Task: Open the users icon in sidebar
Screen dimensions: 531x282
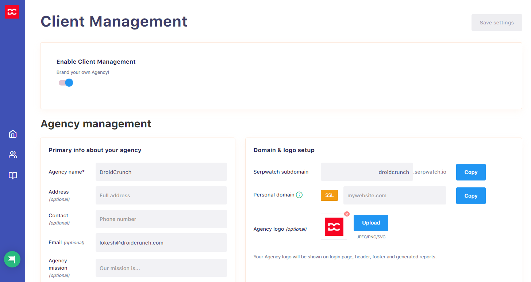Action: click(13, 155)
